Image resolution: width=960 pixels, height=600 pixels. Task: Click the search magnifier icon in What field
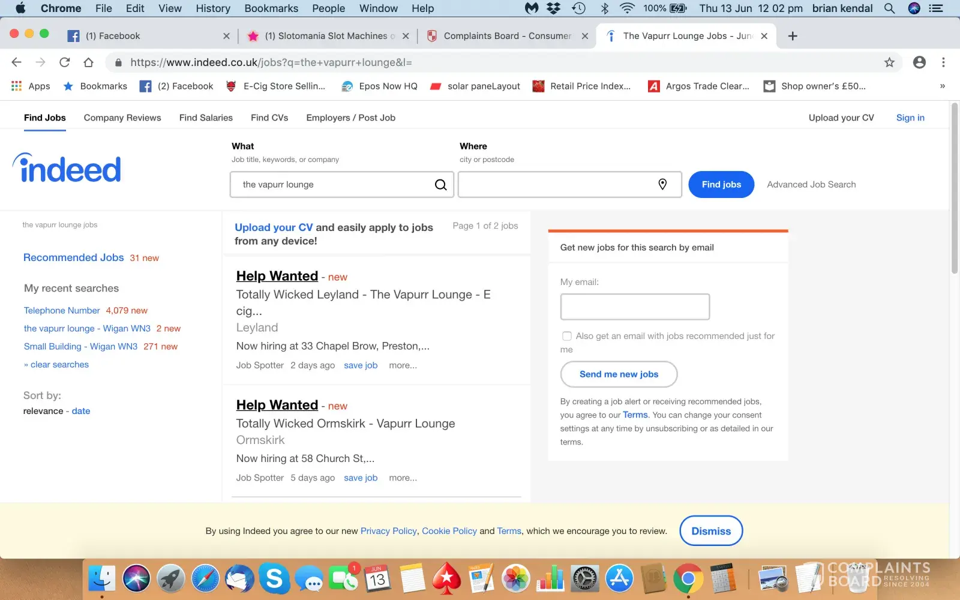[440, 185]
